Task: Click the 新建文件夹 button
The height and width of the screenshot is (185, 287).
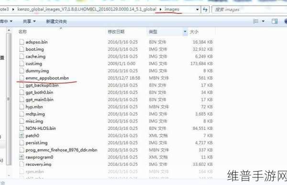Action: 56,22
